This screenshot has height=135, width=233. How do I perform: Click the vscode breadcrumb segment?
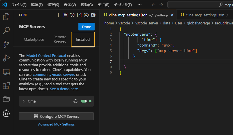pyautogui.click(x=124, y=23)
